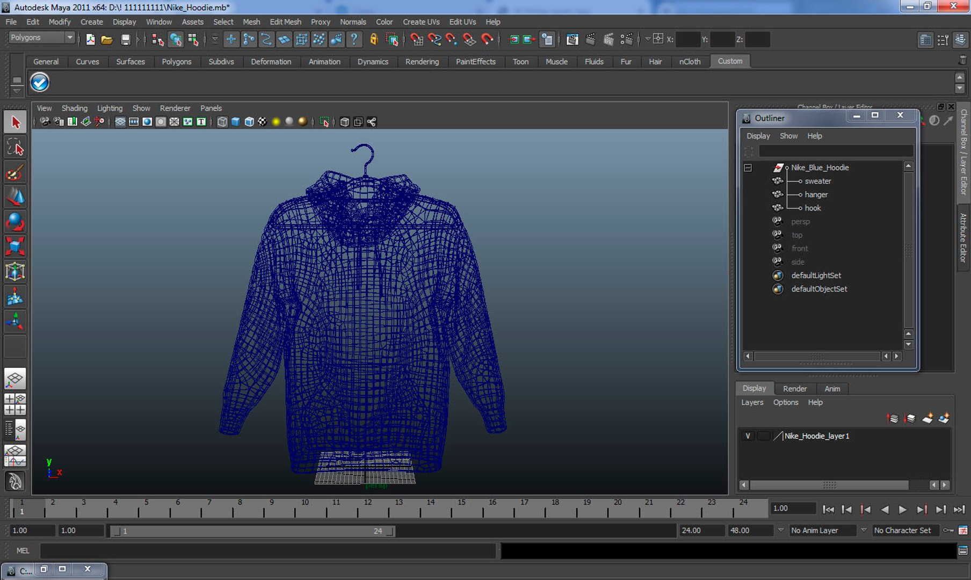Open Layers menu in Layer Editor

pos(752,402)
